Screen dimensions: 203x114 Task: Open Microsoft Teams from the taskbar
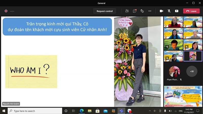point(121,111)
